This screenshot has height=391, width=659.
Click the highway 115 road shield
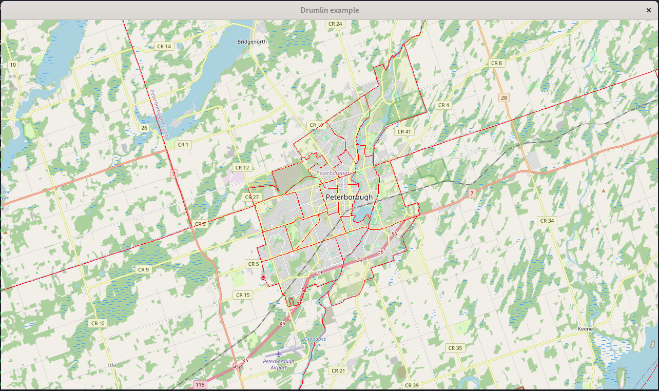[200, 384]
